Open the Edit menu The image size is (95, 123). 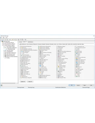(3, 38)
